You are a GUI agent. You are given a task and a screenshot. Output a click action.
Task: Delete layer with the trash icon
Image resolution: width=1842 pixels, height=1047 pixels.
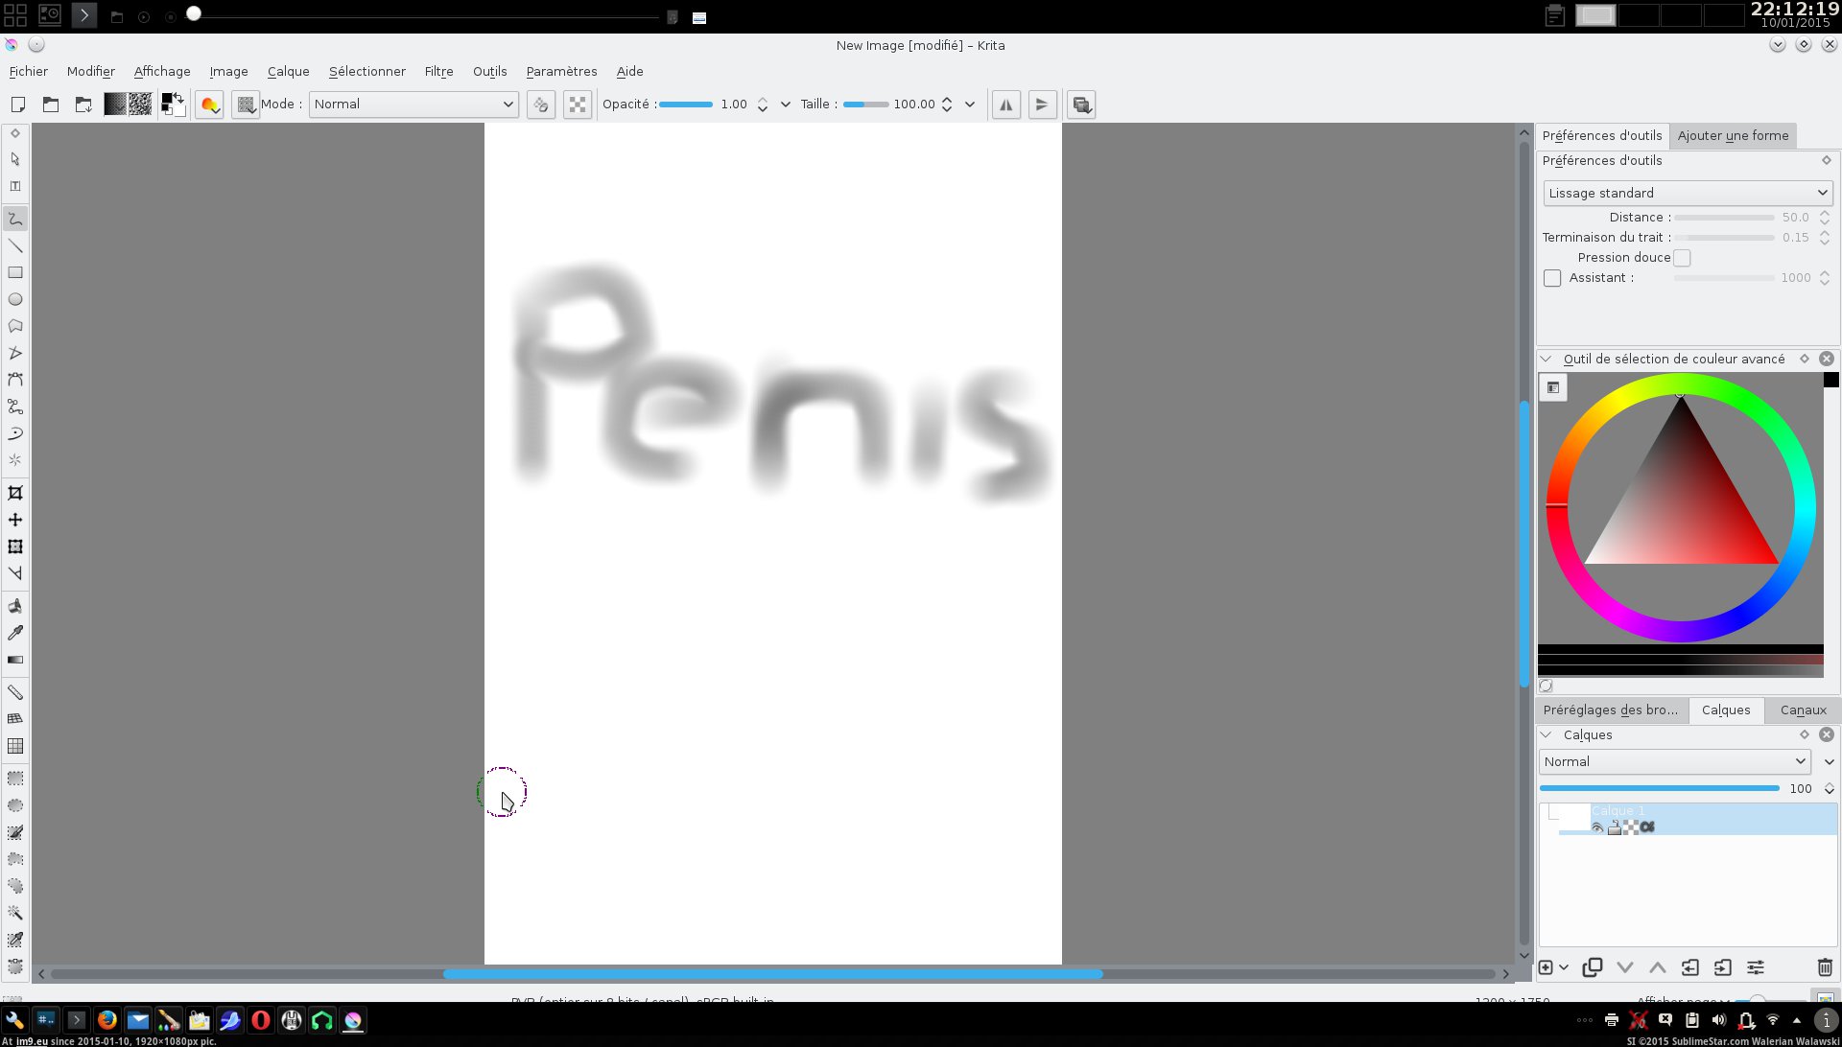1824,967
